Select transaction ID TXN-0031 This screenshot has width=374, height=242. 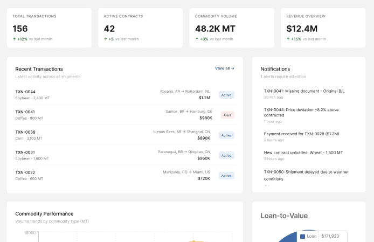click(25, 153)
